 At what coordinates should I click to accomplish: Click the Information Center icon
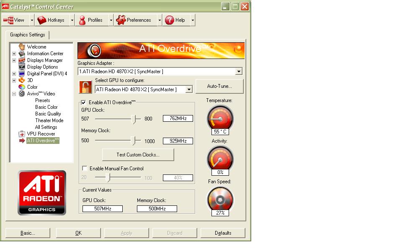click(x=22, y=54)
